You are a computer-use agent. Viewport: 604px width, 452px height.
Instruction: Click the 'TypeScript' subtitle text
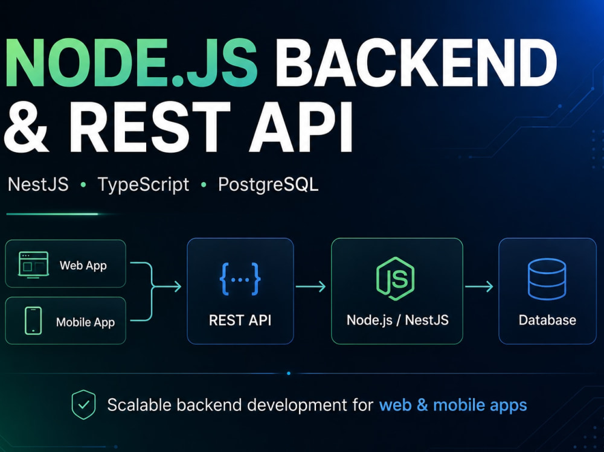143,185
